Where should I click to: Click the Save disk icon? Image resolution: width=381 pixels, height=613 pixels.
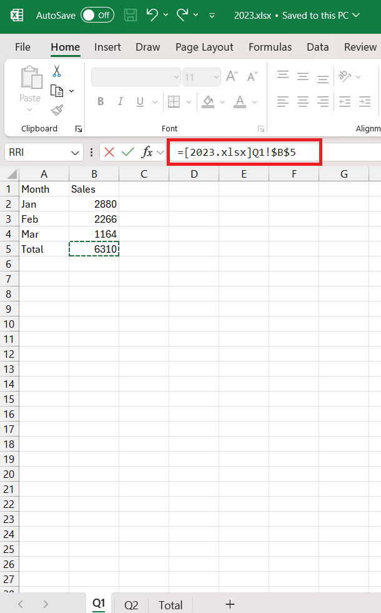click(x=131, y=15)
